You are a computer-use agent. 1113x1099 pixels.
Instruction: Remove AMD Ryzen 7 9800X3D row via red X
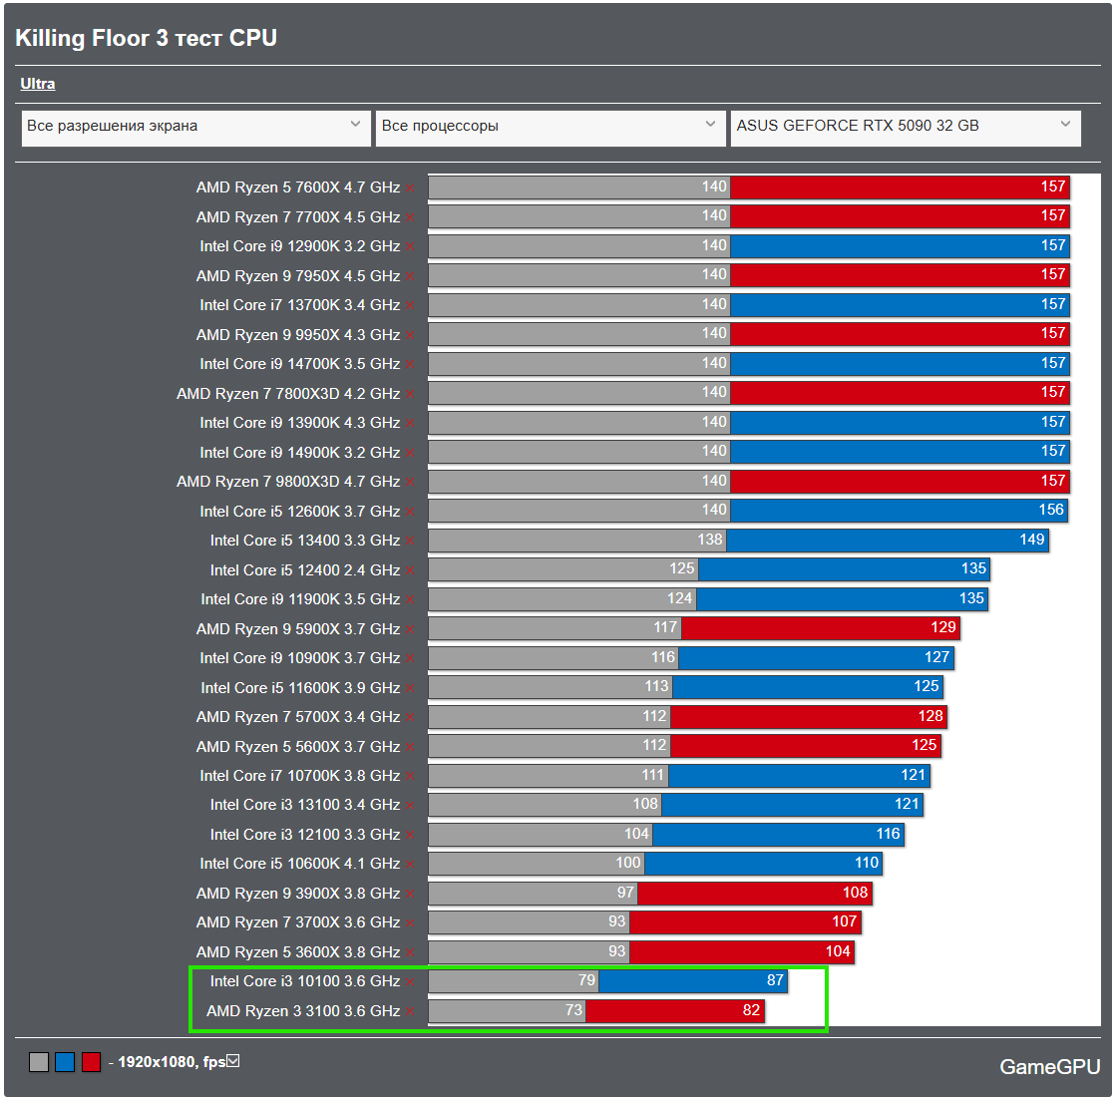(410, 483)
